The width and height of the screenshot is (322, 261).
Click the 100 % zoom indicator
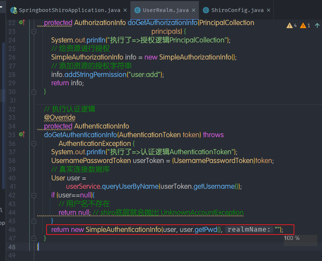coord(292,238)
